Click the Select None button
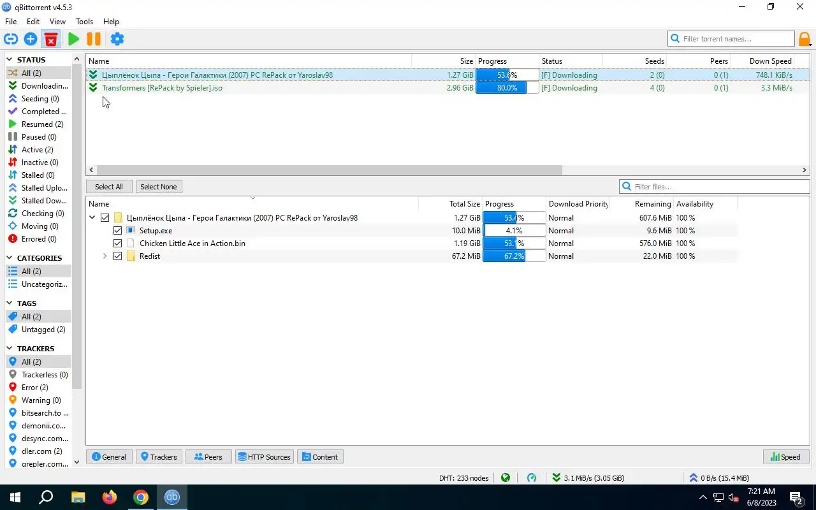 (159, 187)
